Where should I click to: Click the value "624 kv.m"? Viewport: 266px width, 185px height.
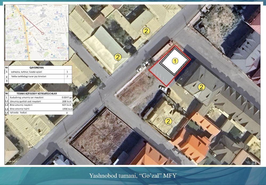pos(67,105)
